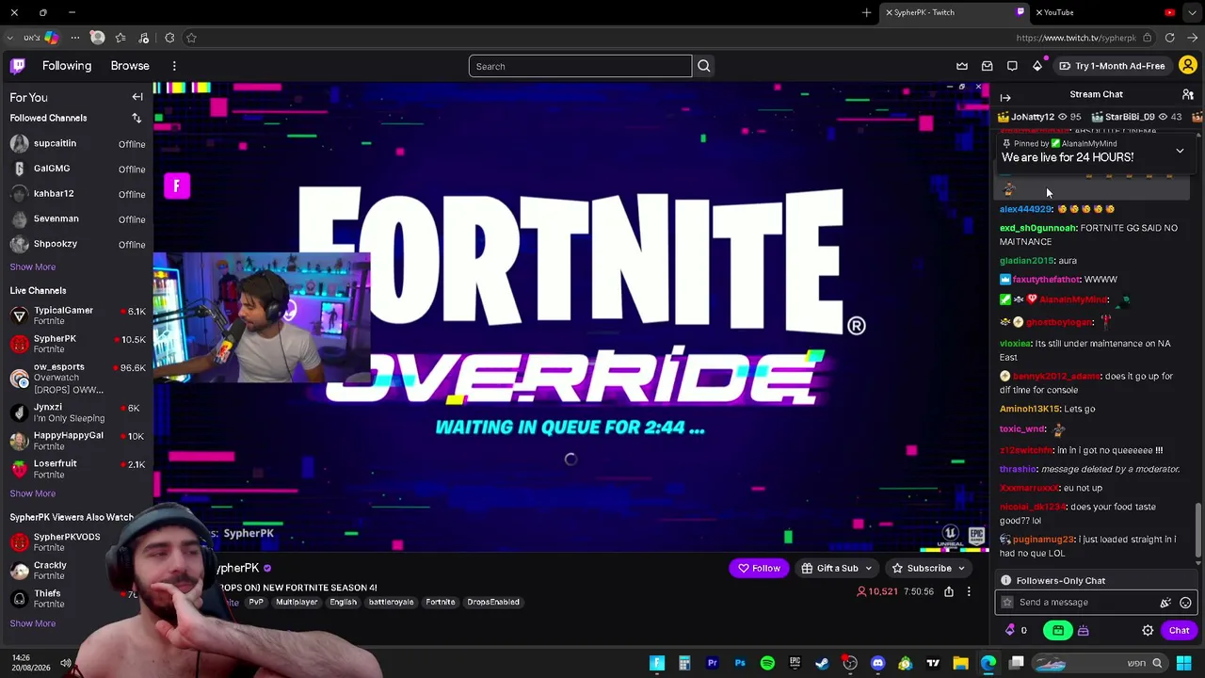
Task: Bookmark this page with star icon
Action: (x=191, y=38)
